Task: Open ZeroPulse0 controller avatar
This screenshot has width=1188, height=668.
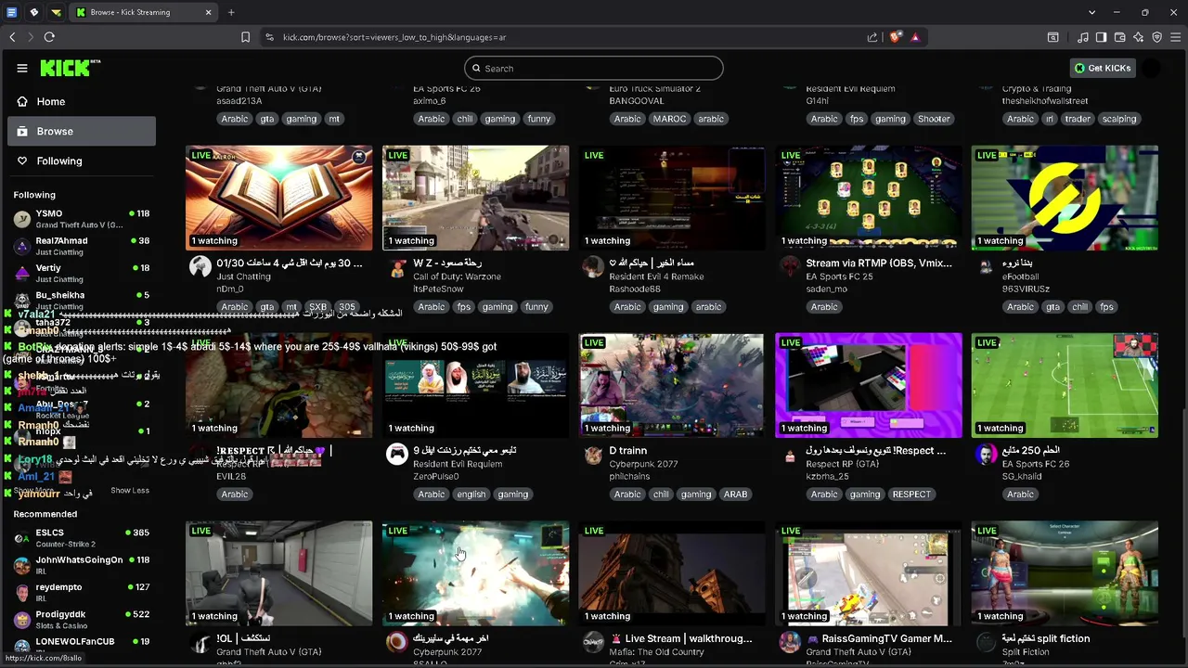Action: pyautogui.click(x=397, y=455)
